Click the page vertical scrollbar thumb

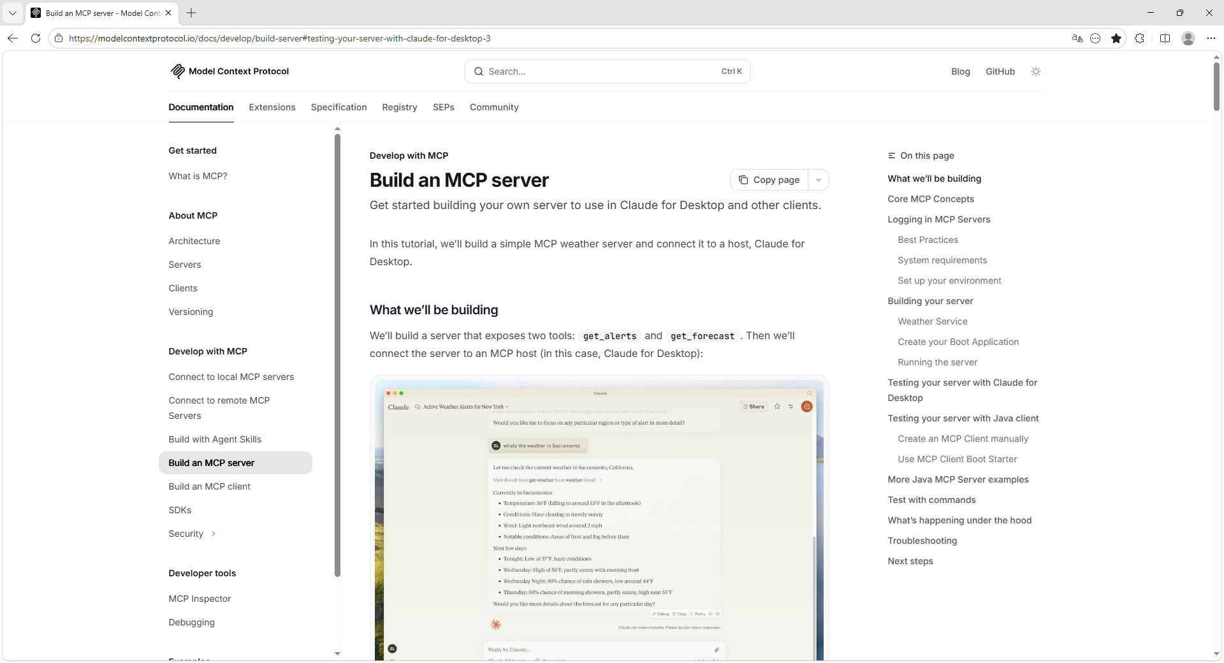(1216, 87)
